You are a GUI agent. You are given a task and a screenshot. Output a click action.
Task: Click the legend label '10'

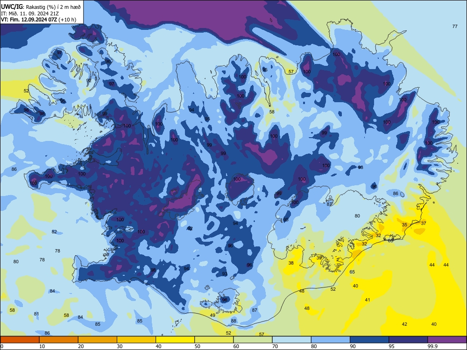pos(42,346)
